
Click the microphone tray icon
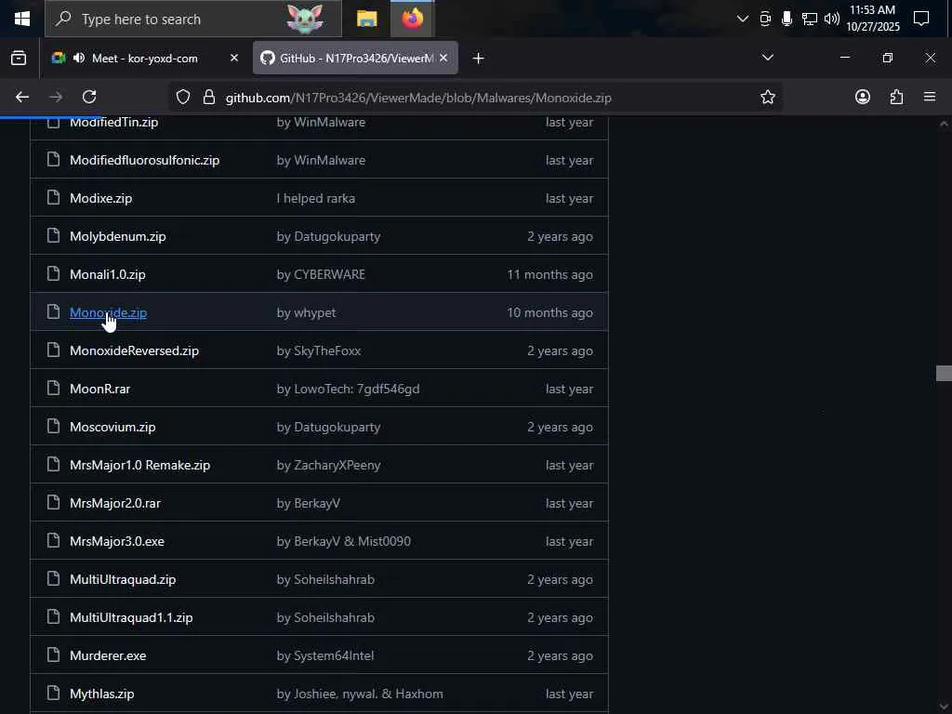click(787, 19)
